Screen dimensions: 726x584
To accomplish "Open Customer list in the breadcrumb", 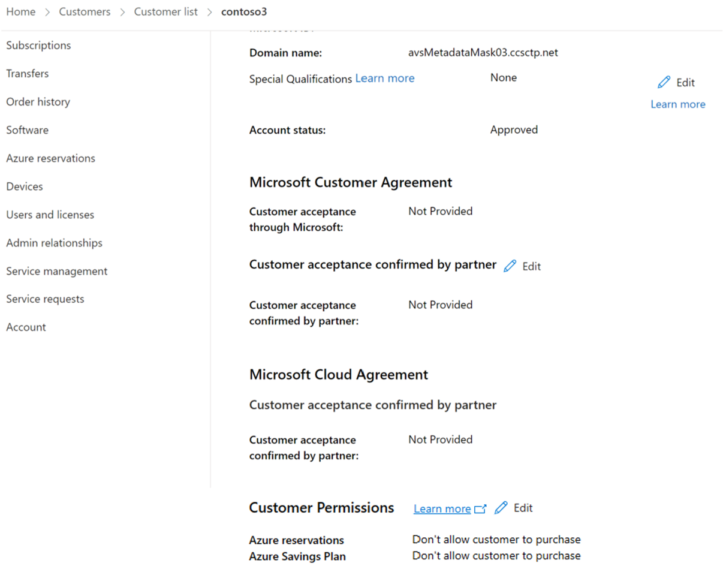I will pyautogui.click(x=165, y=12).
